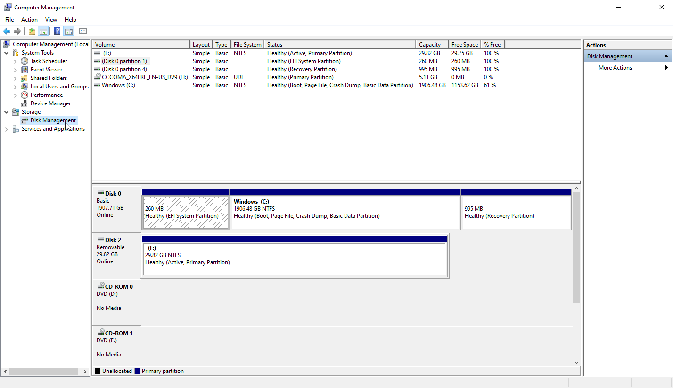This screenshot has height=388, width=673.
Task: Sort by the Status column header
Action: click(x=340, y=45)
